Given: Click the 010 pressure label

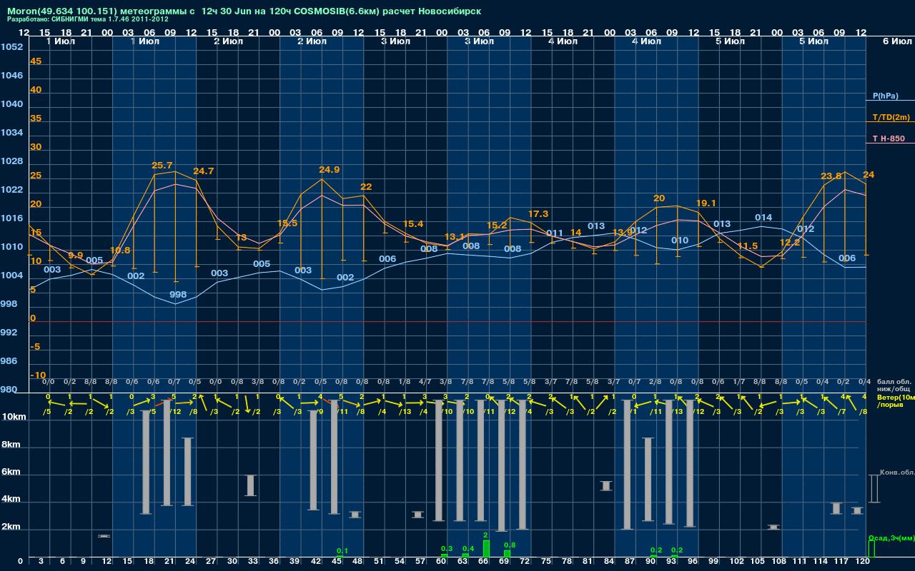Looking at the screenshot, I should [x=680, y=241].
